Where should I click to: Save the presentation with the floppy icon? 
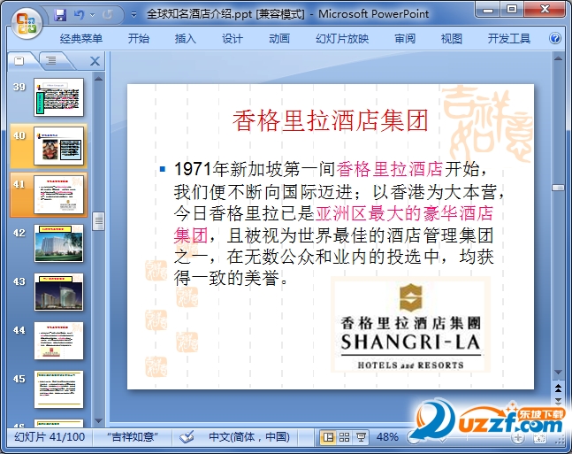point(60,15)
